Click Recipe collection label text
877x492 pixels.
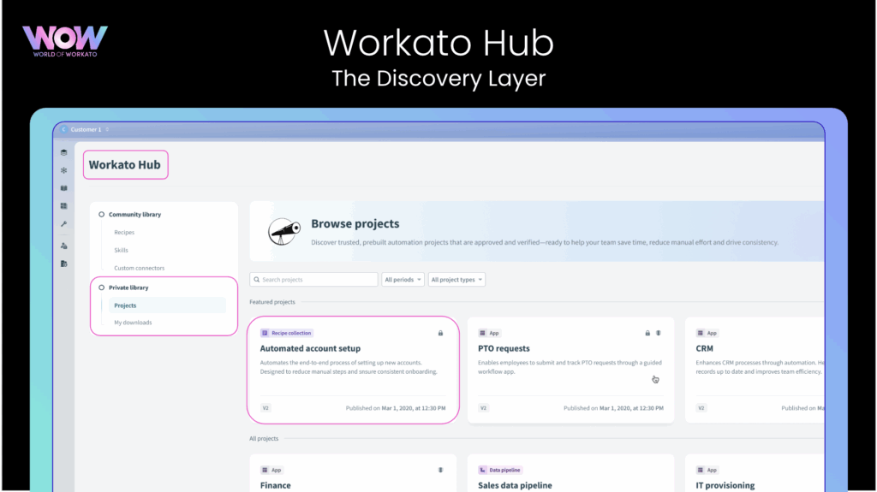point(291,333)
